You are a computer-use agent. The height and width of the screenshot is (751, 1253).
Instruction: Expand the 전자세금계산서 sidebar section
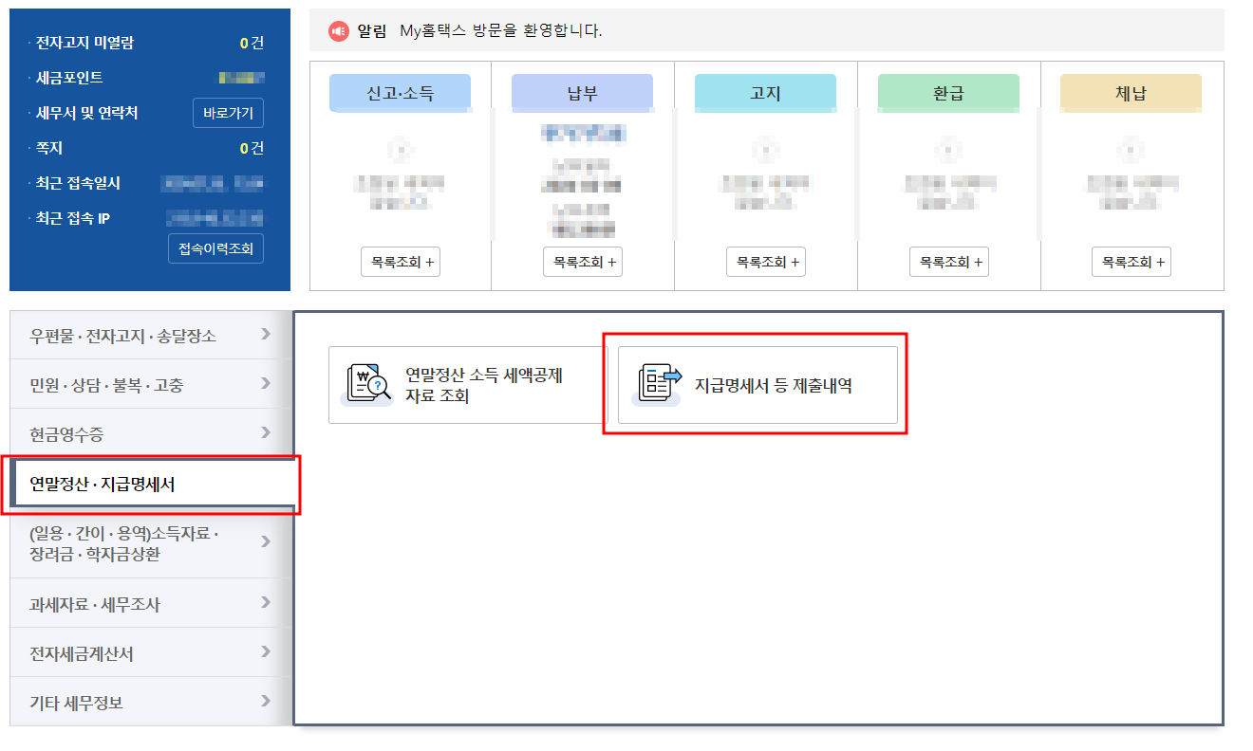[x=149, y=651]
